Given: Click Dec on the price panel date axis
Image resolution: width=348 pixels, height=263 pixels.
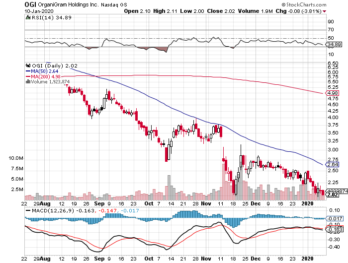Looking at the screenshot, I should tap(256, 203).
